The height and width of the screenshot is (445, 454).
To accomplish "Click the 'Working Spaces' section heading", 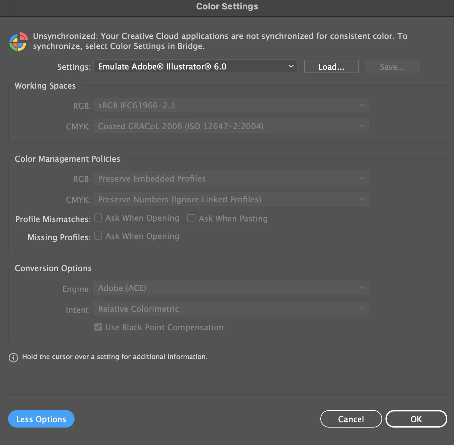I will pyautogui.click(x=45, y=86).
